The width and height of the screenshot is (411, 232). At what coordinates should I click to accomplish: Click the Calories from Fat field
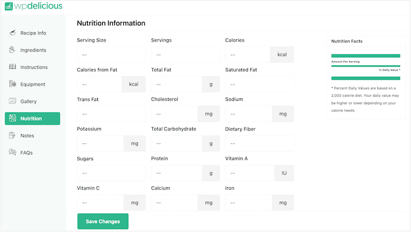pyautogui.click(x=99, y=84)
